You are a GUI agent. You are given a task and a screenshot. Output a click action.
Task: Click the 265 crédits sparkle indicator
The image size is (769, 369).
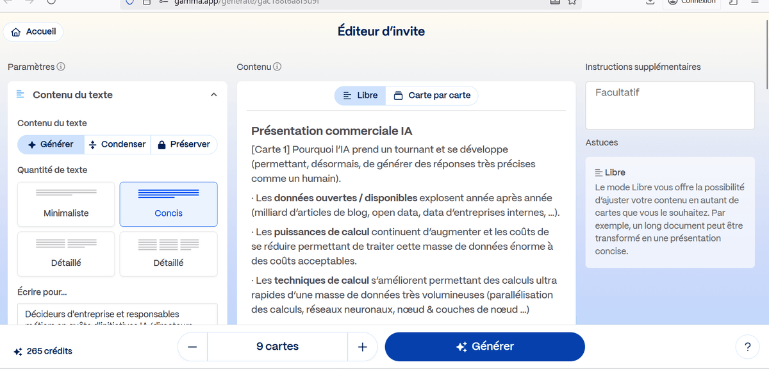[43, 351]
